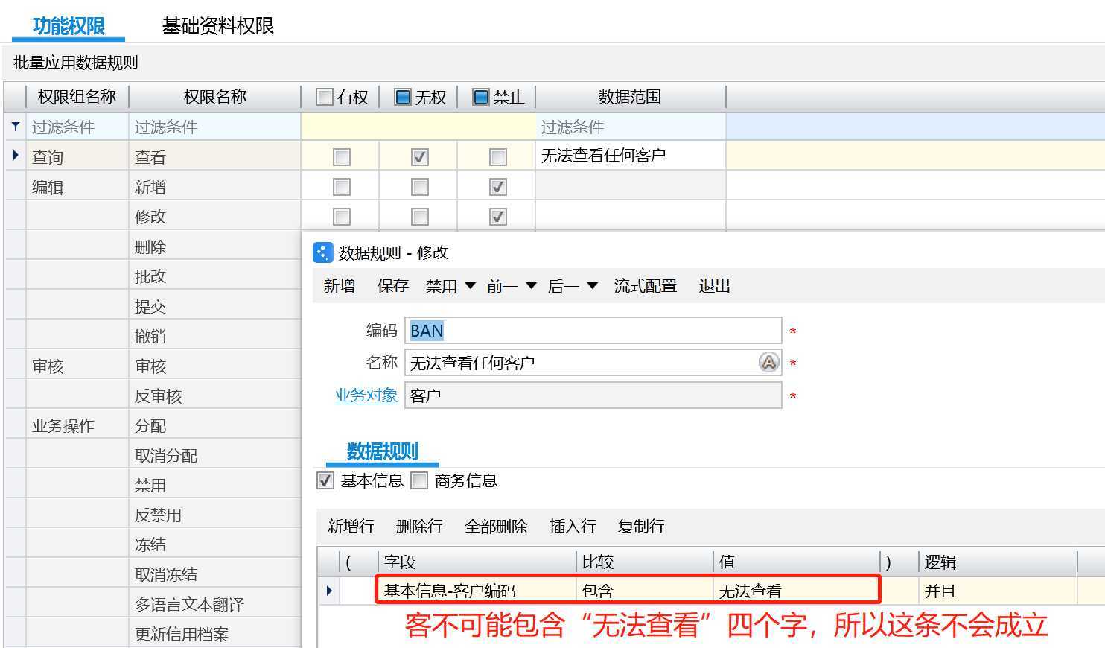Uncheck 禁止 for the 新增 row
The width and height of the screenshot is (1105, 648).
point(498,186)
